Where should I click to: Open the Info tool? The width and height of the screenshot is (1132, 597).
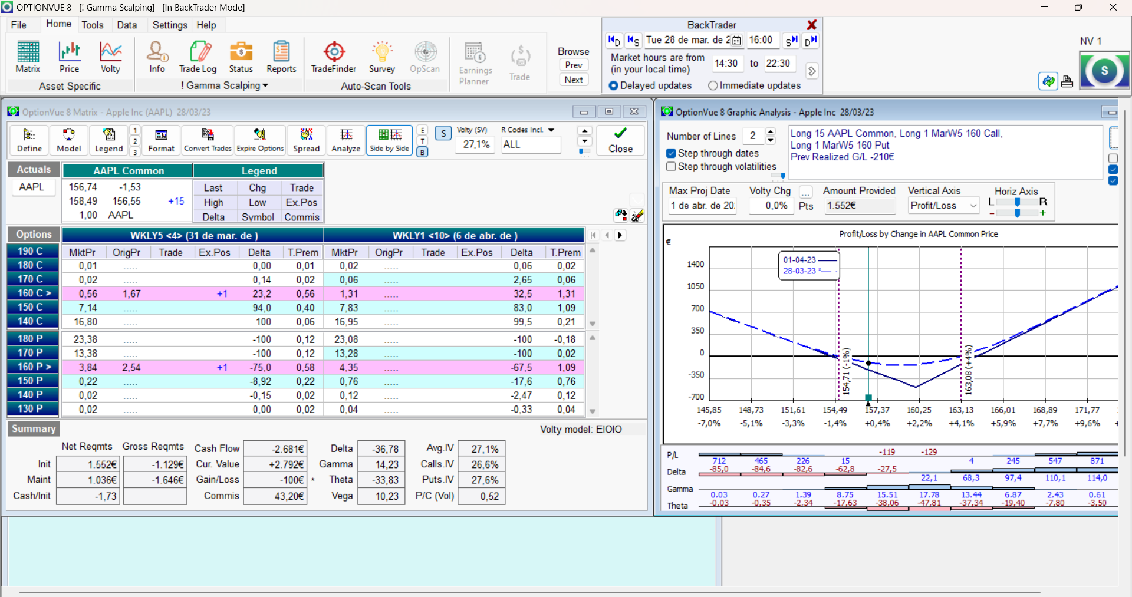pos(157,57)
